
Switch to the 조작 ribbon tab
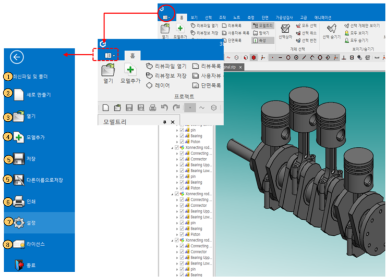tap(223, 17)
